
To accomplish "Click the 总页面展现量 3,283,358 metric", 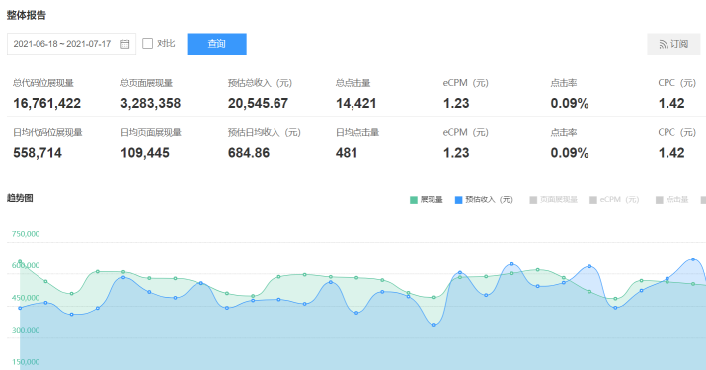I will tap(150, 95).
